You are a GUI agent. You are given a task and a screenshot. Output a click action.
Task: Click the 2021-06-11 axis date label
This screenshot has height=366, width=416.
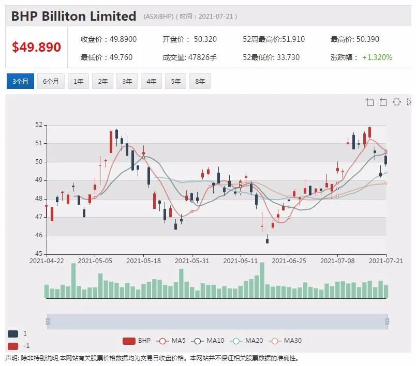pyautogui.click(x=241, y=261)
